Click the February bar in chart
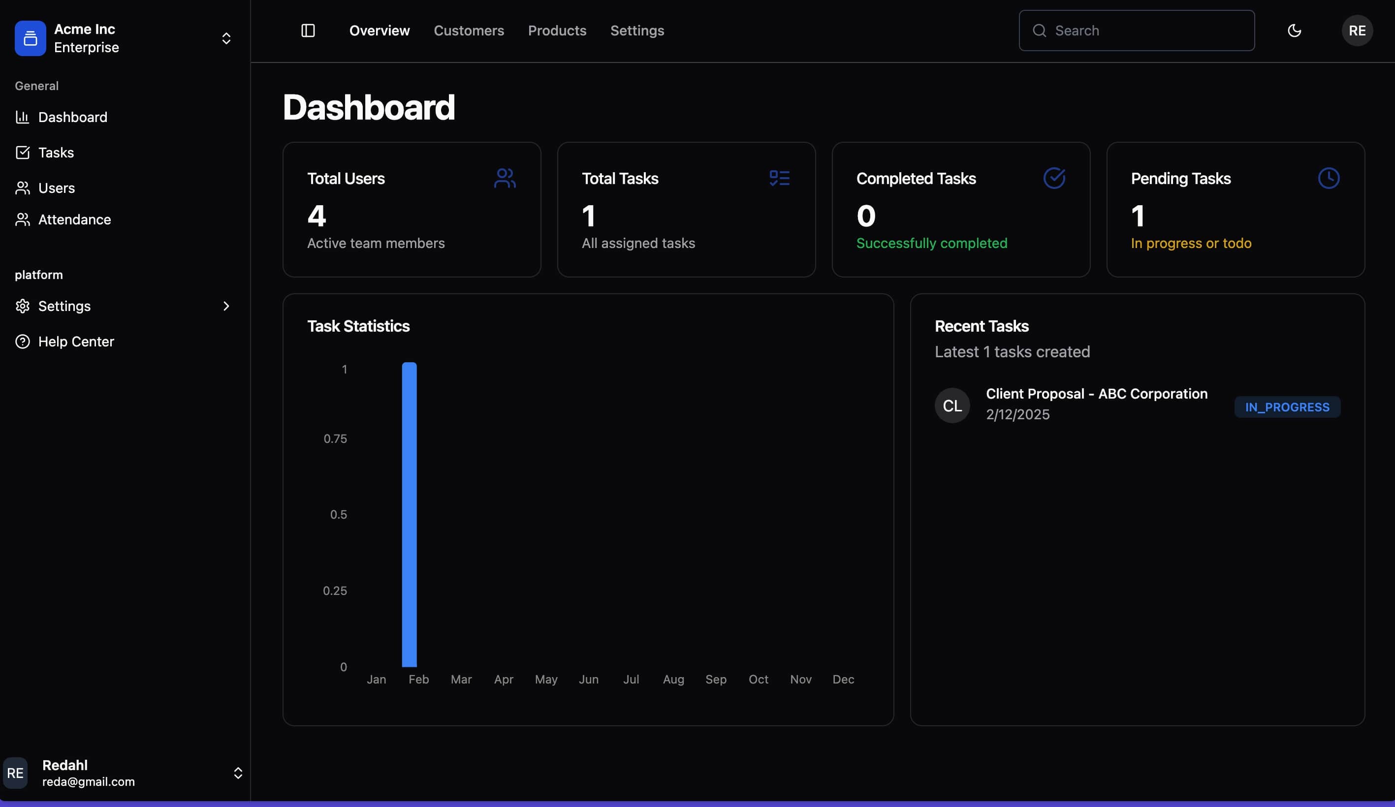This screenshot has width=1395, height=807. click(409, 515)
